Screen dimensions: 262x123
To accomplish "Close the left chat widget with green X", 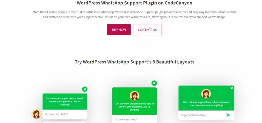I will (85, 89).
